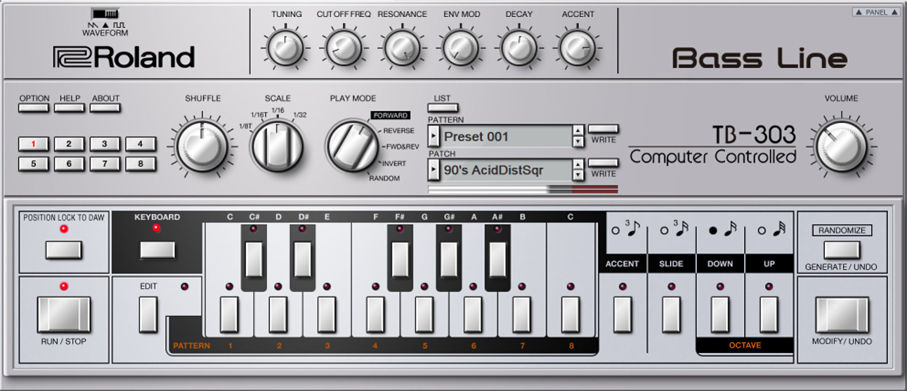Toggle Position Lock to DAW button

point(63,250)
